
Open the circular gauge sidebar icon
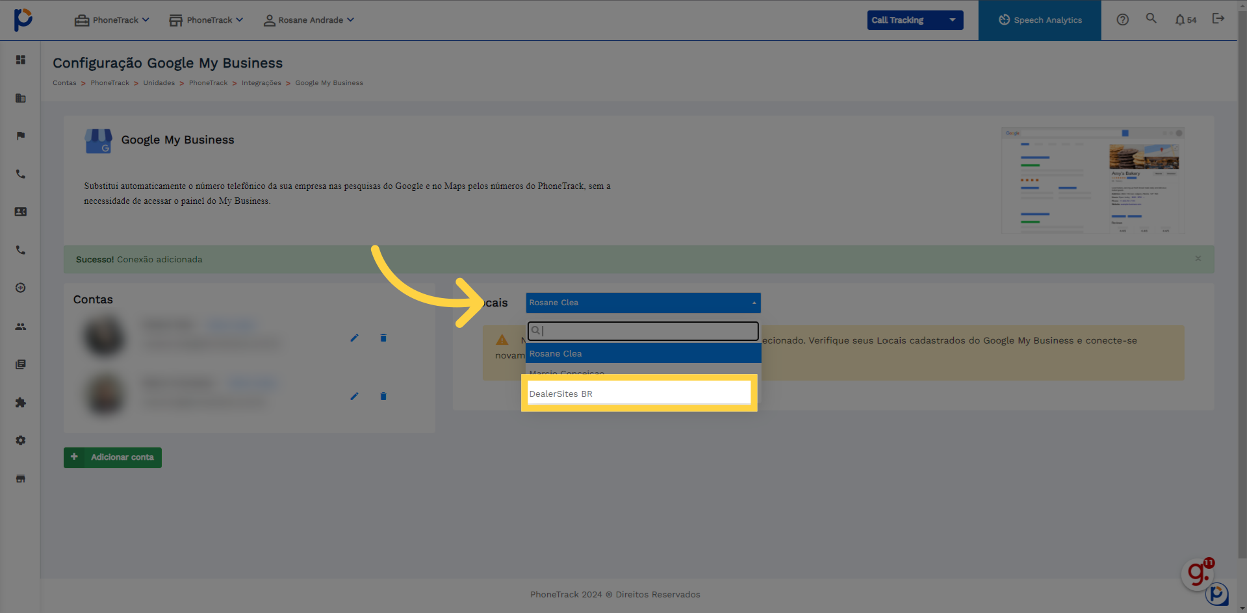[21, 288]
